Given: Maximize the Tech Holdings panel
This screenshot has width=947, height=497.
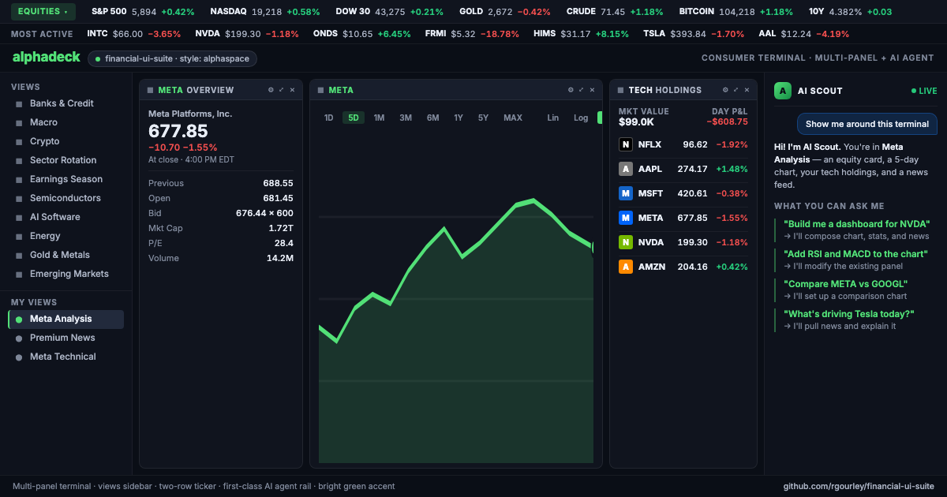Looking at the screenshot, I should 736,90.
